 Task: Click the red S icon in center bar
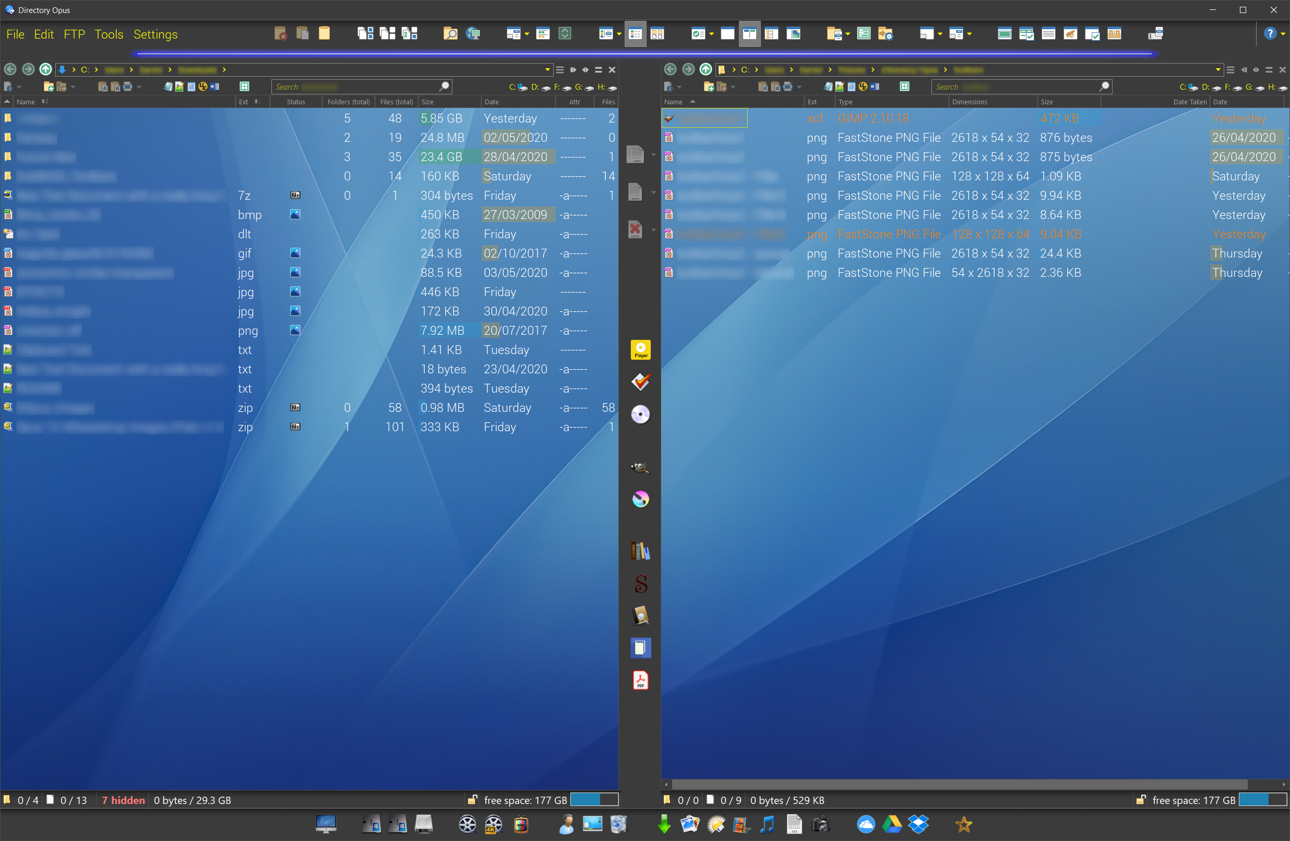(x=640, y=584)
